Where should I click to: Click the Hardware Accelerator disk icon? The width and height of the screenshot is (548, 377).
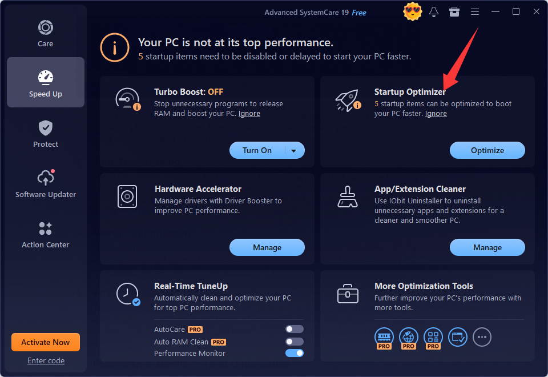tap(127, 196)
